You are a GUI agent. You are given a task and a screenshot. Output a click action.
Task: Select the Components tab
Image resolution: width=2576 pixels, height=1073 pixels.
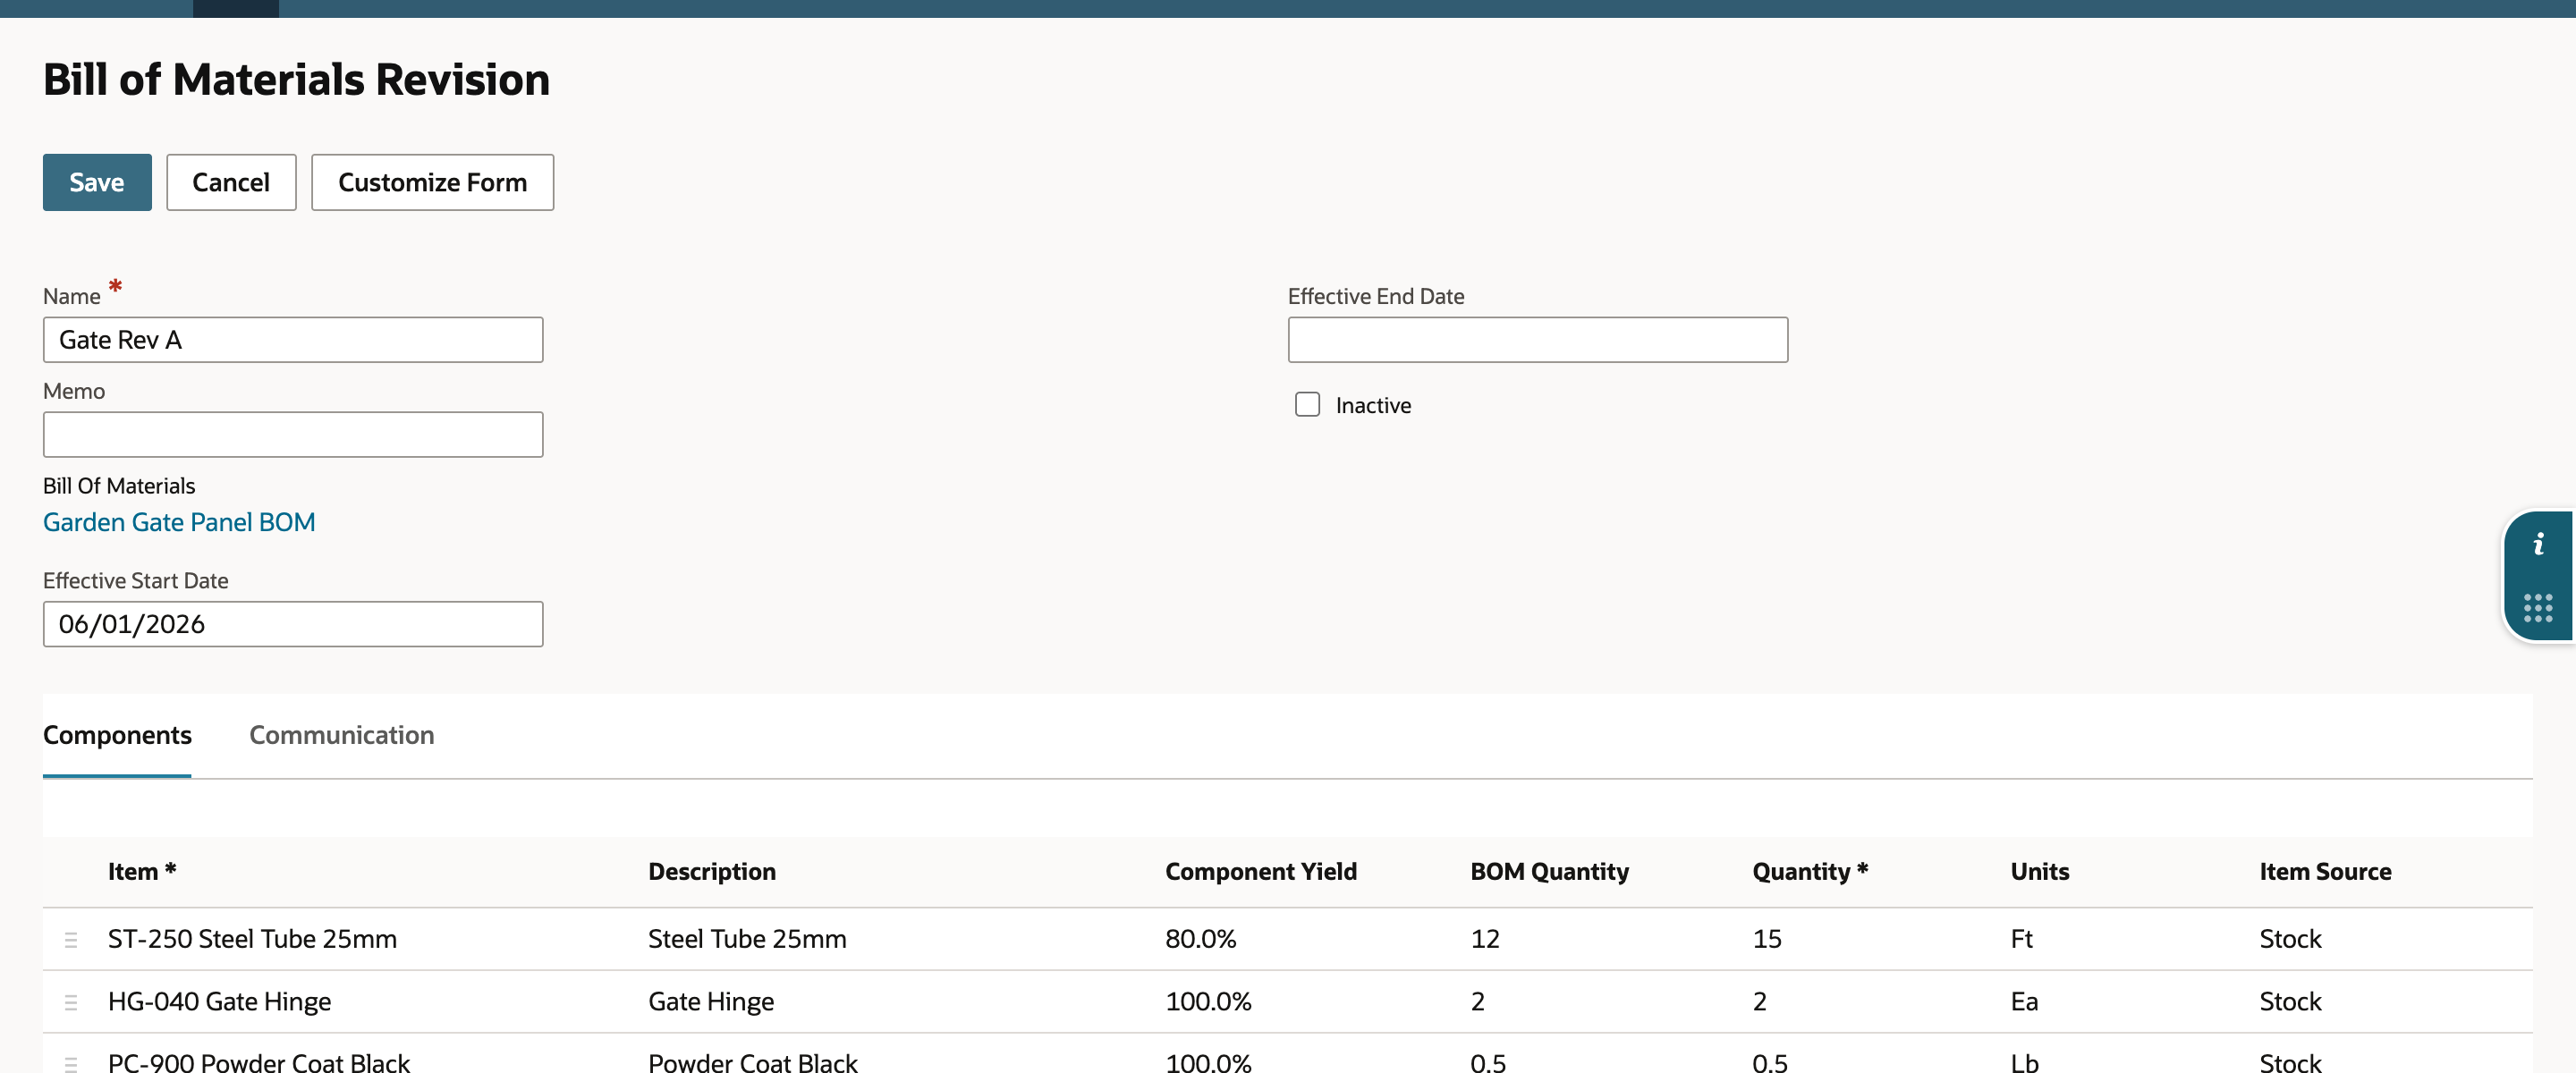(x=117, y=735)
